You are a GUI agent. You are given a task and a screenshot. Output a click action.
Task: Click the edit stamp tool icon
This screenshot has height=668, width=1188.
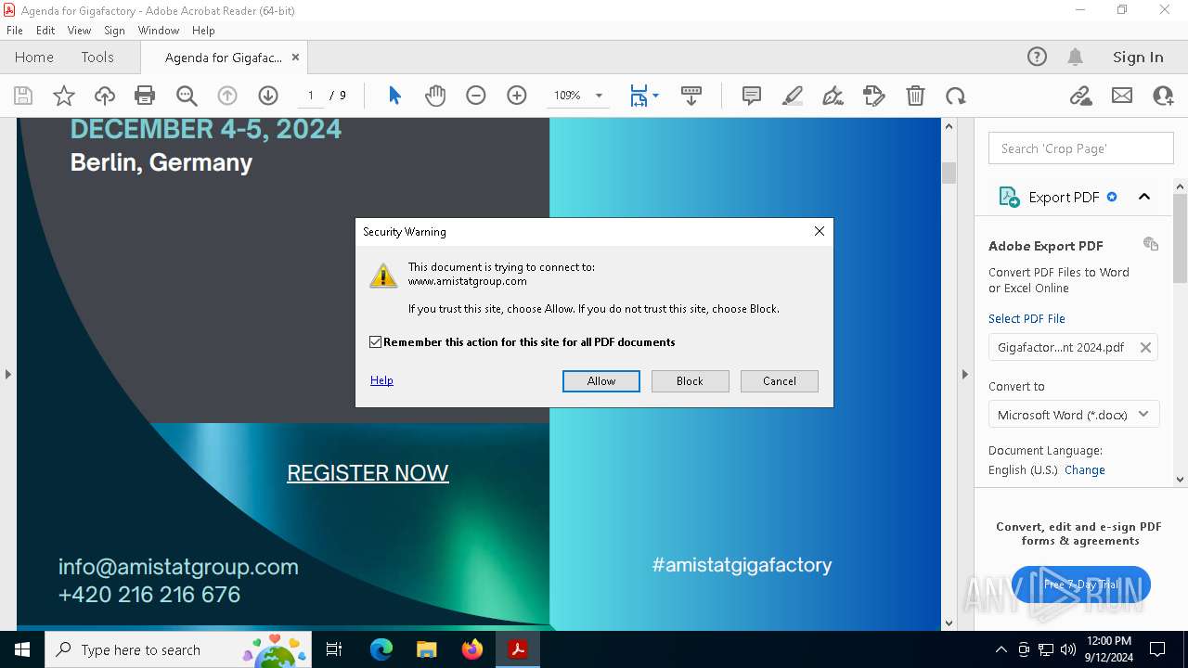pyautogui.click(x=874, y=96)
